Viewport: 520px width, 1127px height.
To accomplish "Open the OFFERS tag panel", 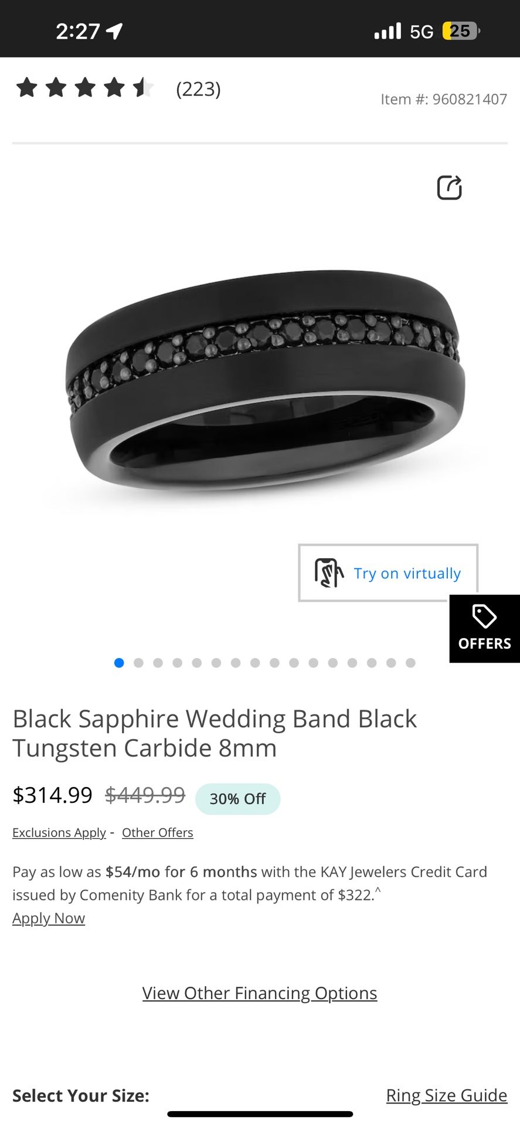I will pos(484,629).
